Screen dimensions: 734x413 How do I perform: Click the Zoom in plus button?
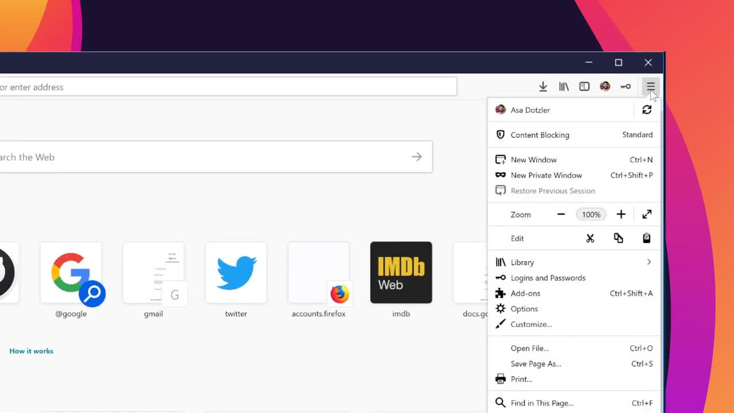click(x=621, y=215)
